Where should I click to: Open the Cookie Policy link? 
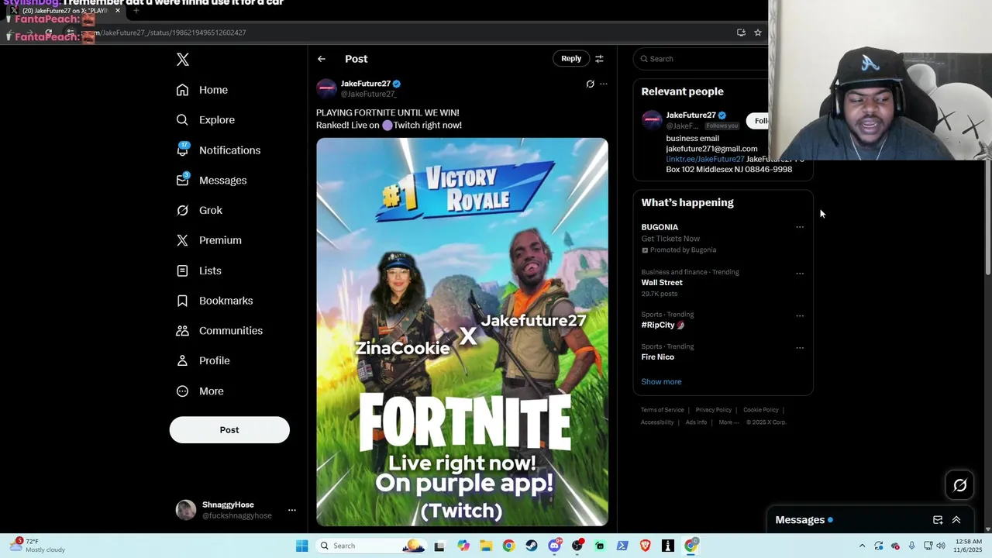(x=761, y=410)
